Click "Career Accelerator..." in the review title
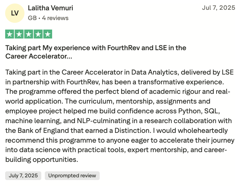This screenshot has width=246, height=186. tap(39, 56)
